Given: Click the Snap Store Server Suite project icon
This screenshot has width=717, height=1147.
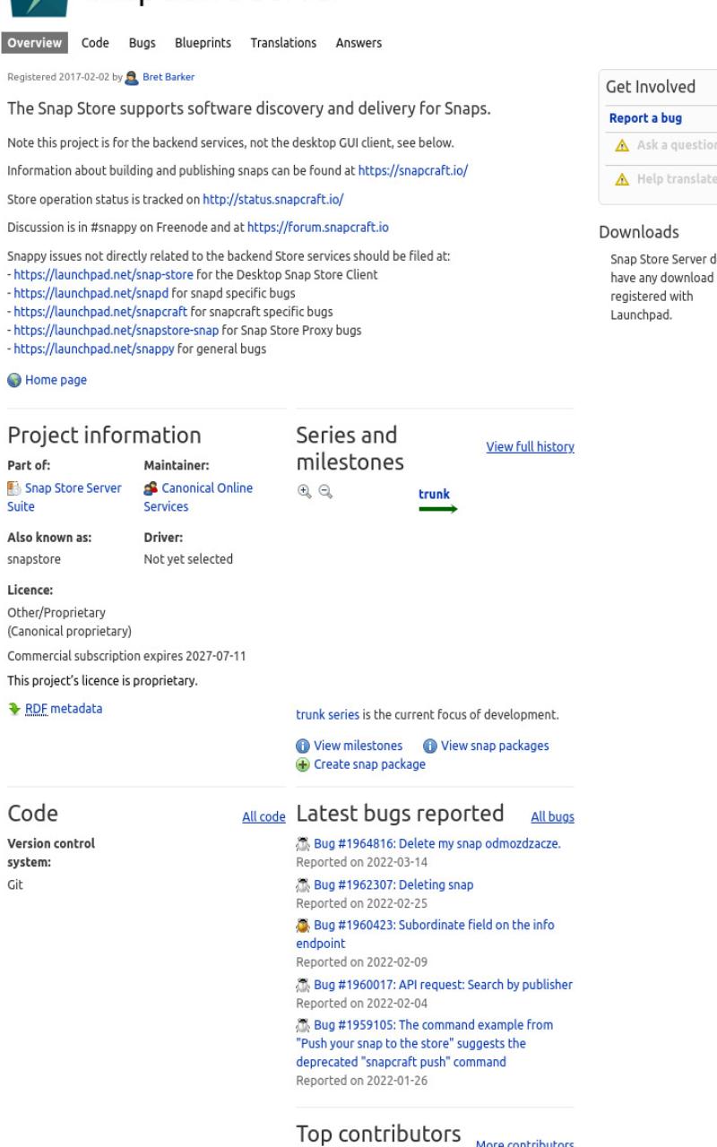Looking at the screenshot, I should point(13,488).
